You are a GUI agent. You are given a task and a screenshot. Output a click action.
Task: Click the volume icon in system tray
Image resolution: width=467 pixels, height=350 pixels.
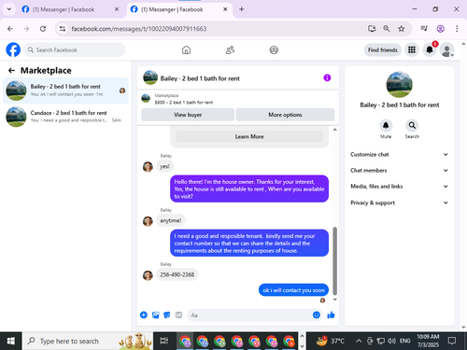coord(392,341)
